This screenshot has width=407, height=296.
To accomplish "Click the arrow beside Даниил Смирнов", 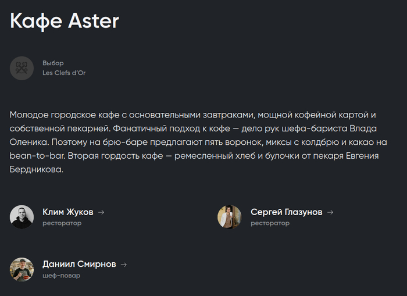I will click(124, 265).
